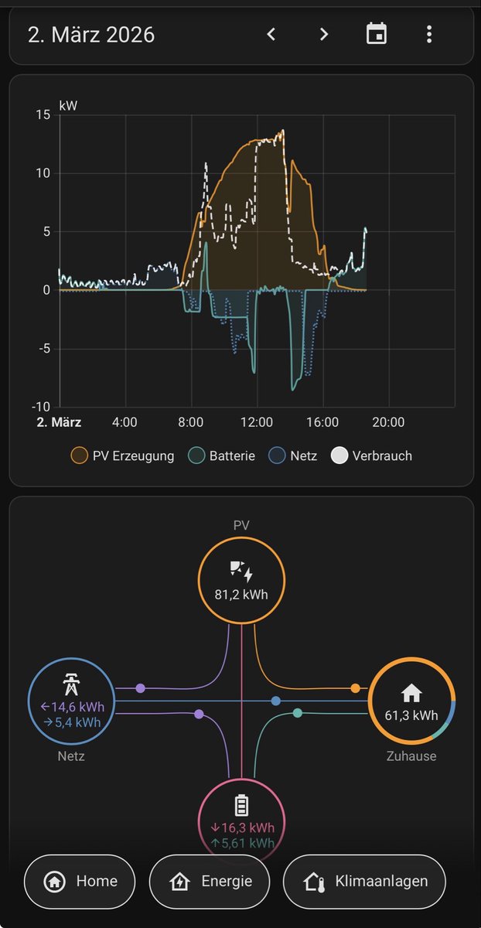Screen dimensions: 481x928
Task: Click the 5,4 kWh grid import value
Action: (72, 722)
